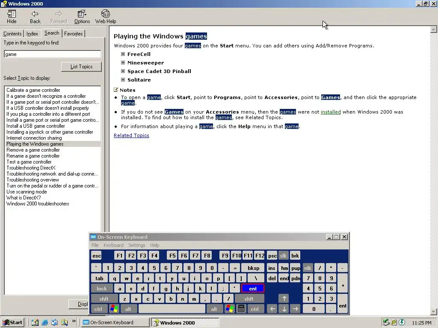Select 'Troubleshooting overview' topic
Screen dimensions: 438x328
pos(33,180)
